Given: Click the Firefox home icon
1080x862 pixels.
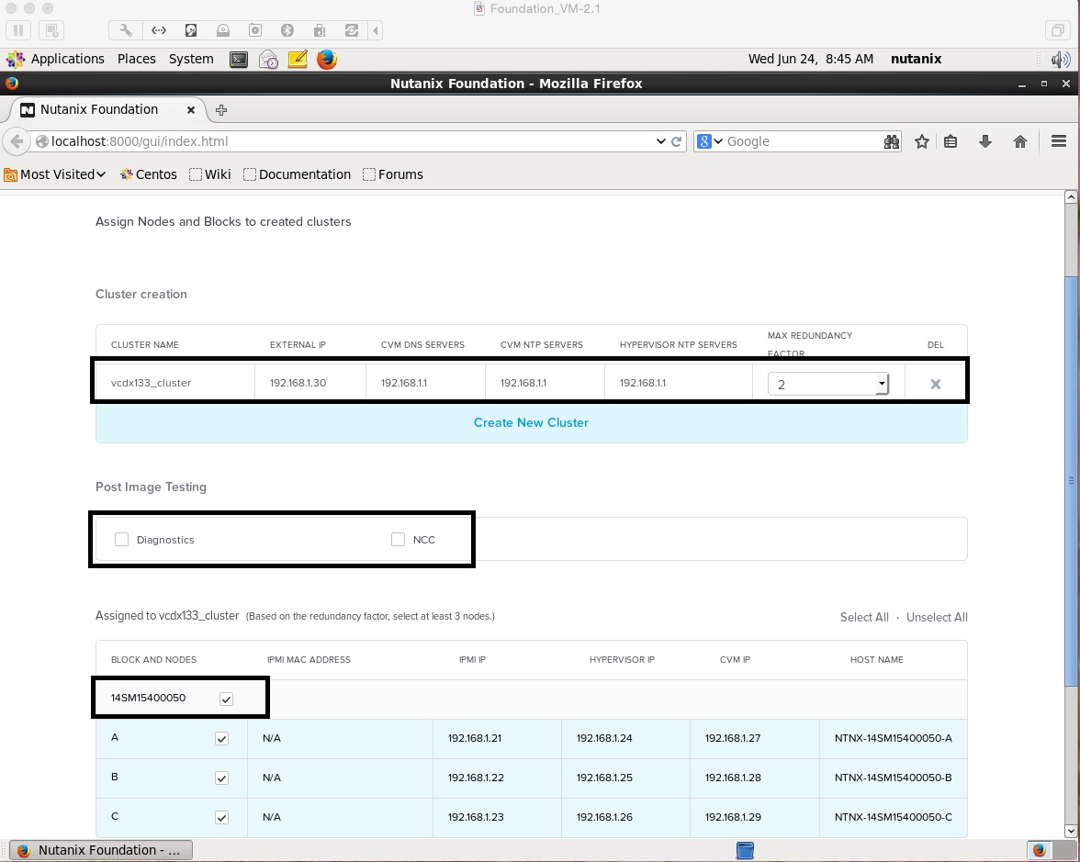Looking at the screenshot, I should pos(1019,141).
